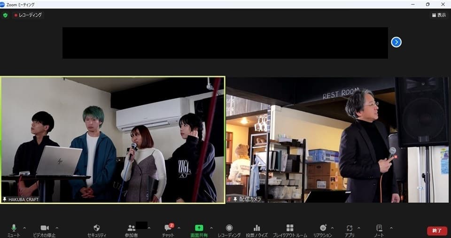Click the red End meeting button

coord(437,231)
